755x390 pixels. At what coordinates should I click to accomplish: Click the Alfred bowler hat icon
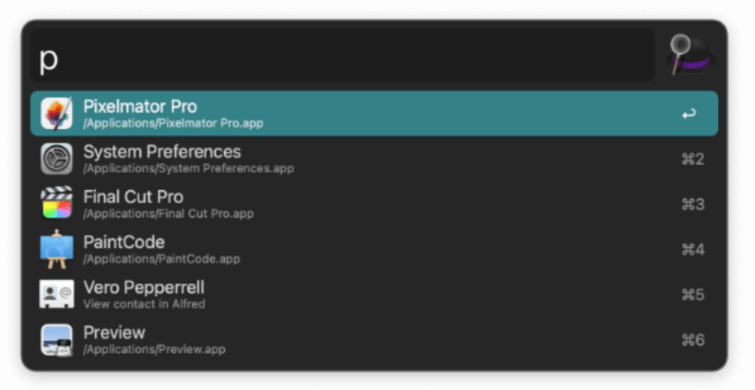tap(690, 55)
